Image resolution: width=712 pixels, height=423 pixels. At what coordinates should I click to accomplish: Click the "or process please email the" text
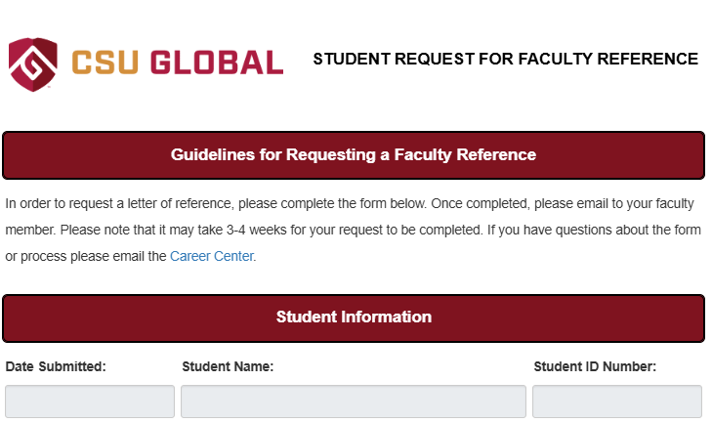pos(86,257)
